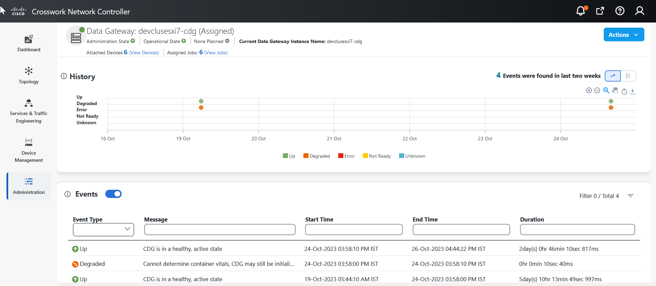The height and width of the screenshot is (286, 656).
Task: Open the notifications bell
Action: [x=581, y=11]
